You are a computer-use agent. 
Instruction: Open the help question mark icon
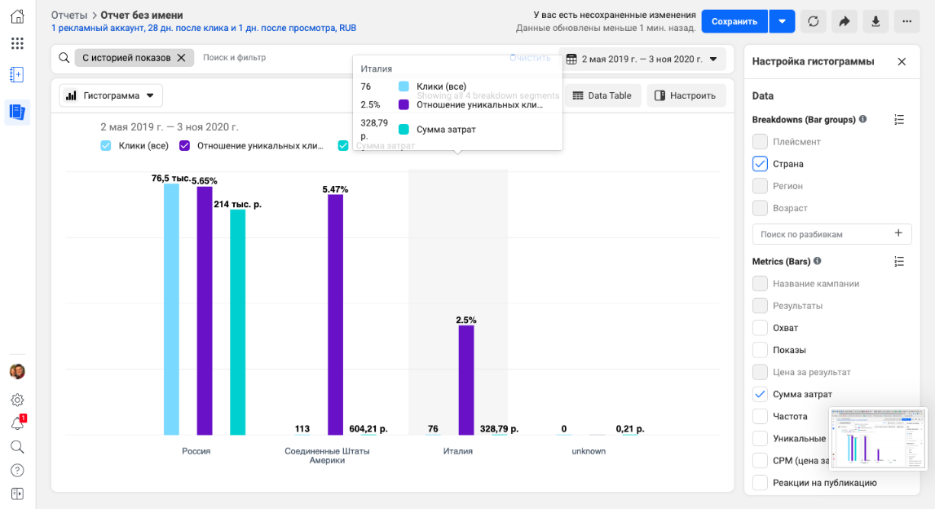click(17, 470)
